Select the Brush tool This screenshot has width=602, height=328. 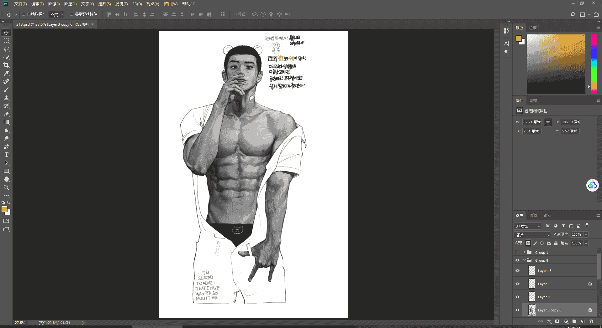click(6, 90)
